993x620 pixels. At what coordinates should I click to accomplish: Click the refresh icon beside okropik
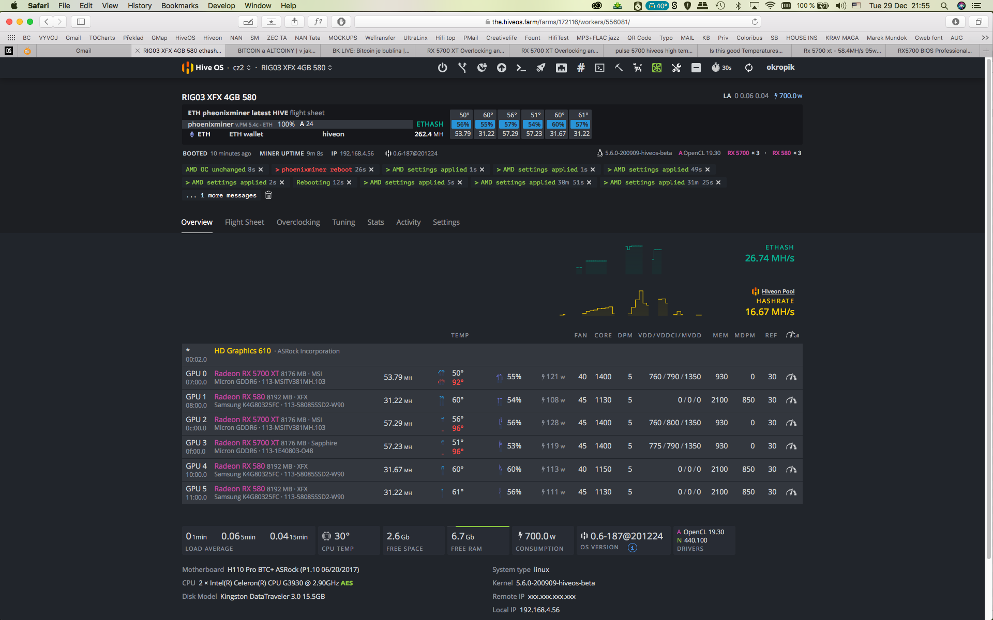click(748, 68)
